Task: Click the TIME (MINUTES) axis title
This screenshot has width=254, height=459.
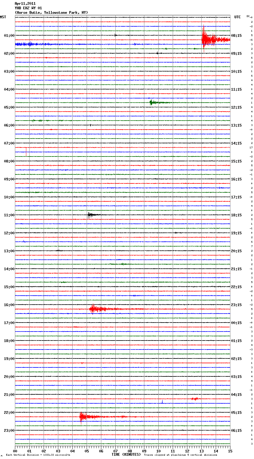Action: tap(126, 455)
